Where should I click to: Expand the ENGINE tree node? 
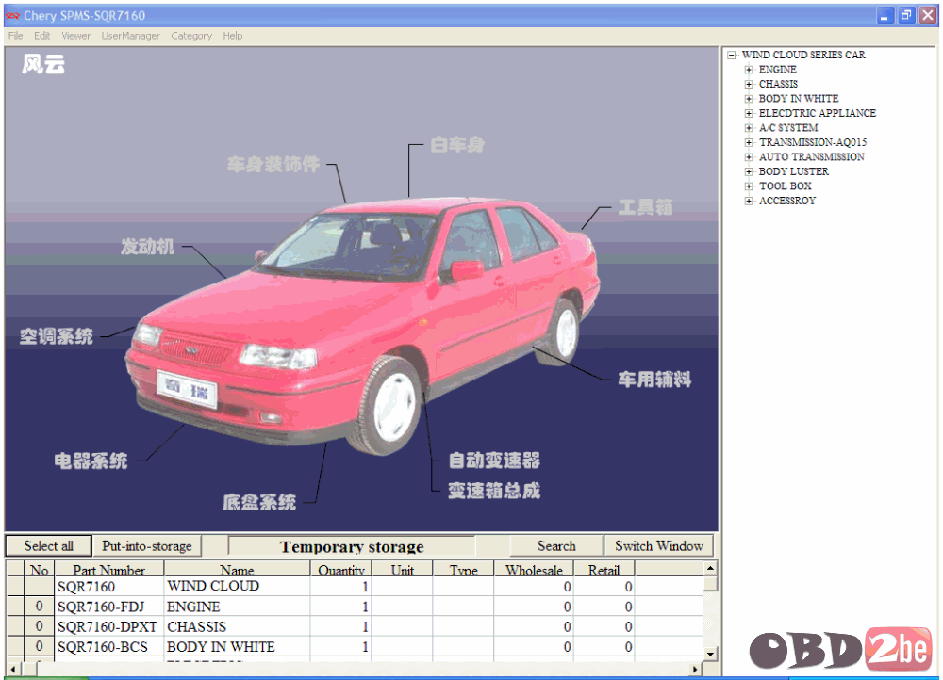point(749,70)
